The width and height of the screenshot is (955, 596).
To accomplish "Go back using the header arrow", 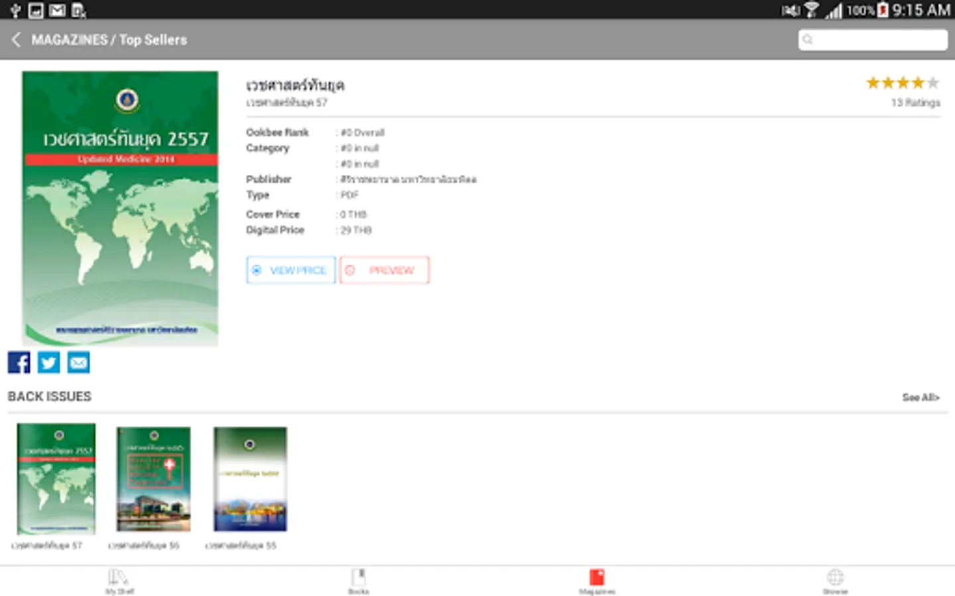I will click(16, 40).
